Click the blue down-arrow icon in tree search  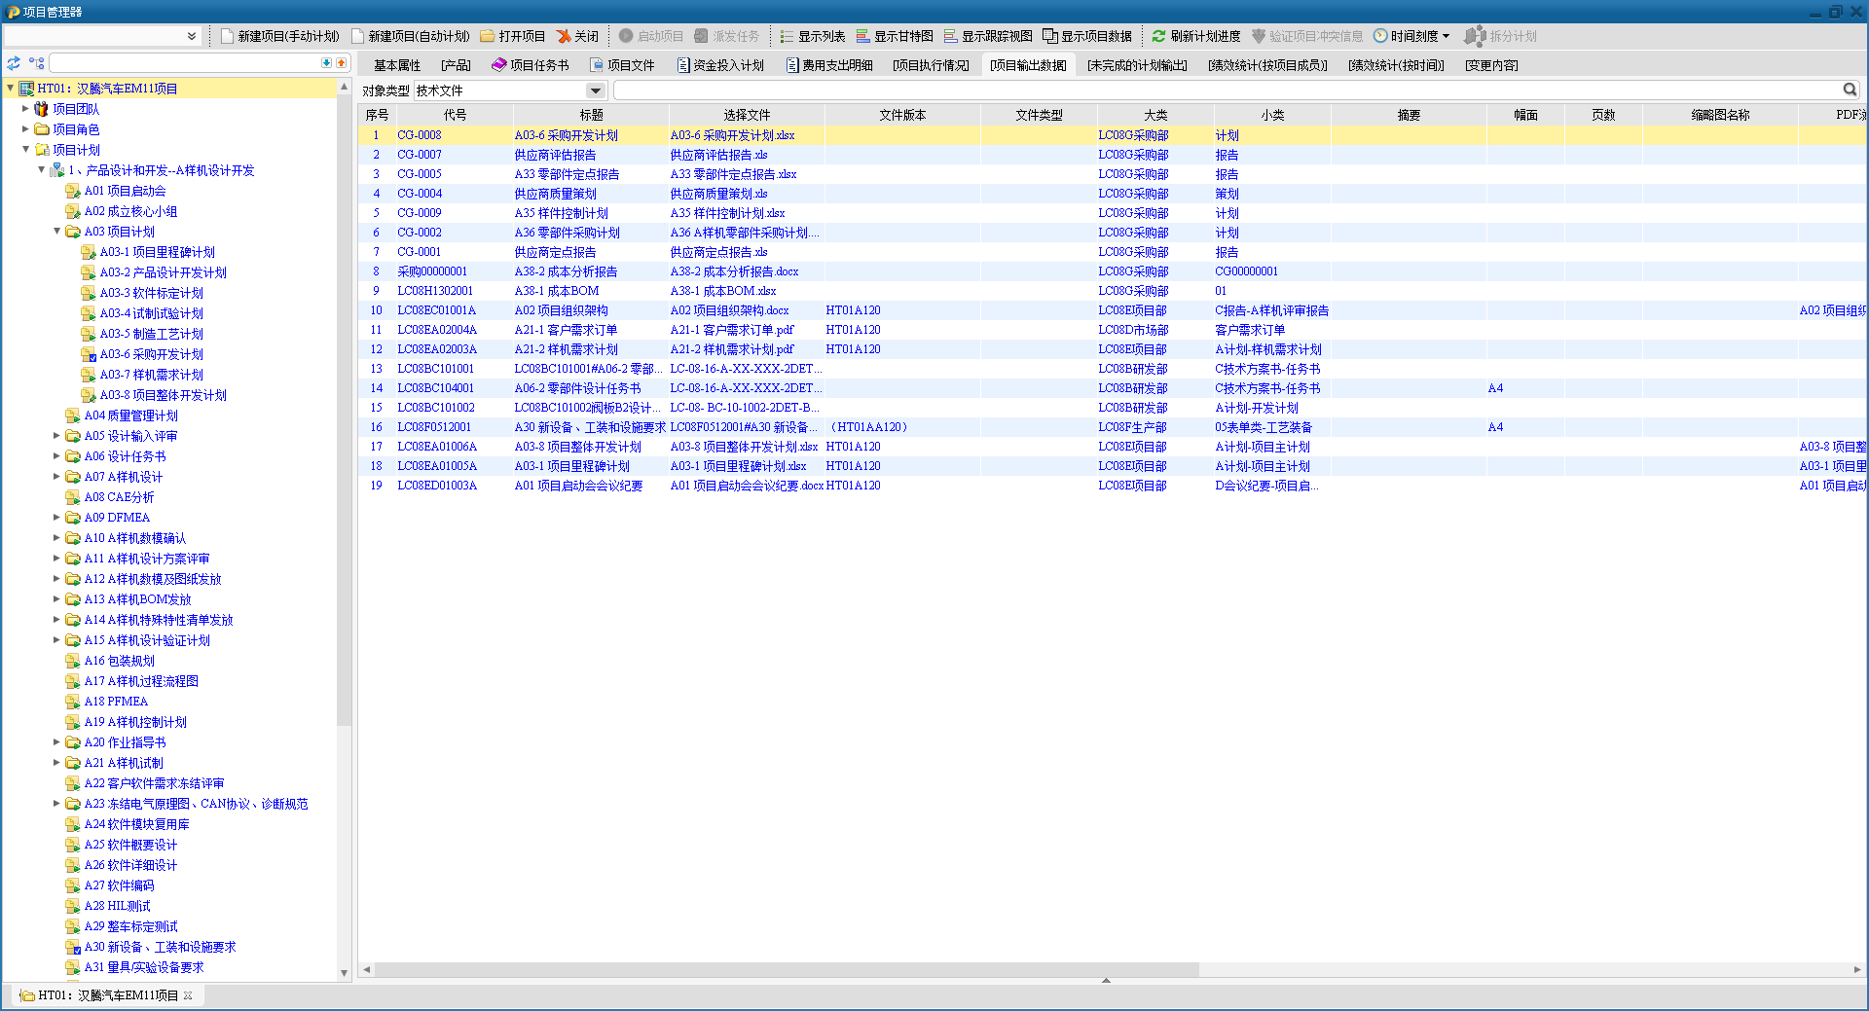coord(326,63)
